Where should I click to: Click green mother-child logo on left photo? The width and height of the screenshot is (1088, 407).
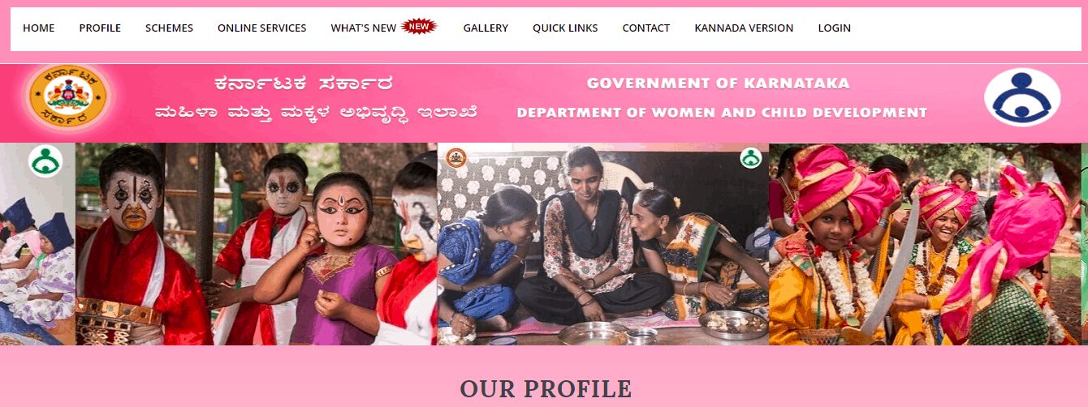click(x=45, y=161)
